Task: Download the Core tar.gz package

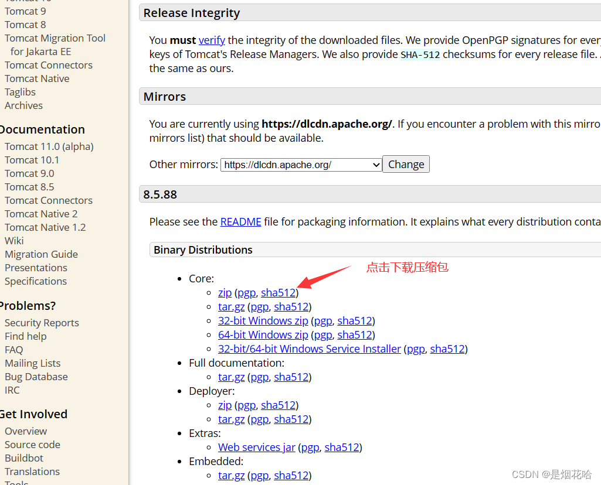Action: pyautogui.click(x=232, y=307)
